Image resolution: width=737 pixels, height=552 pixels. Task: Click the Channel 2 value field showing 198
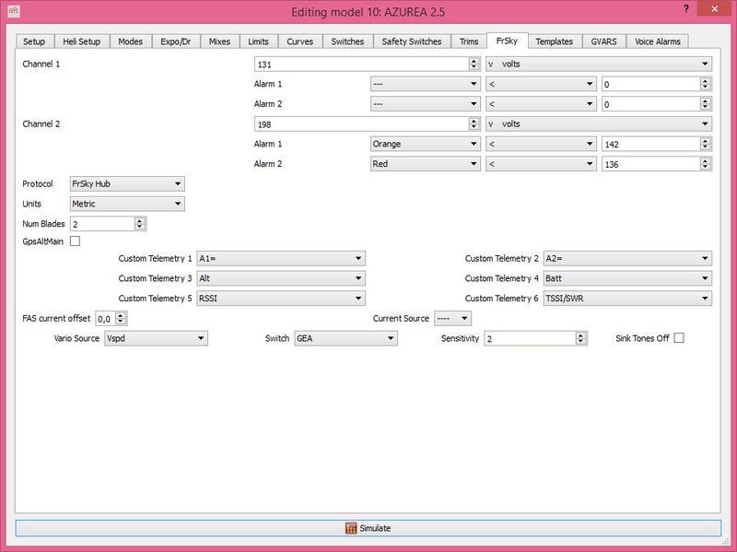367,124
